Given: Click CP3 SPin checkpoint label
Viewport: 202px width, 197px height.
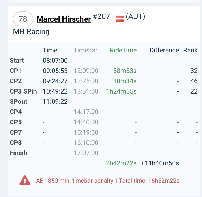Looking at the screenshot, I should [x=23, y=91].
